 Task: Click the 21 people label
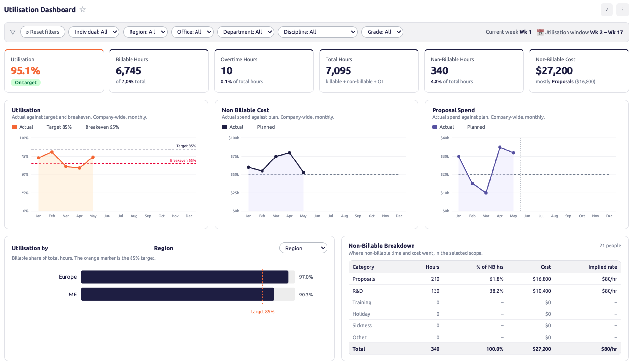(x=610, y=246)
